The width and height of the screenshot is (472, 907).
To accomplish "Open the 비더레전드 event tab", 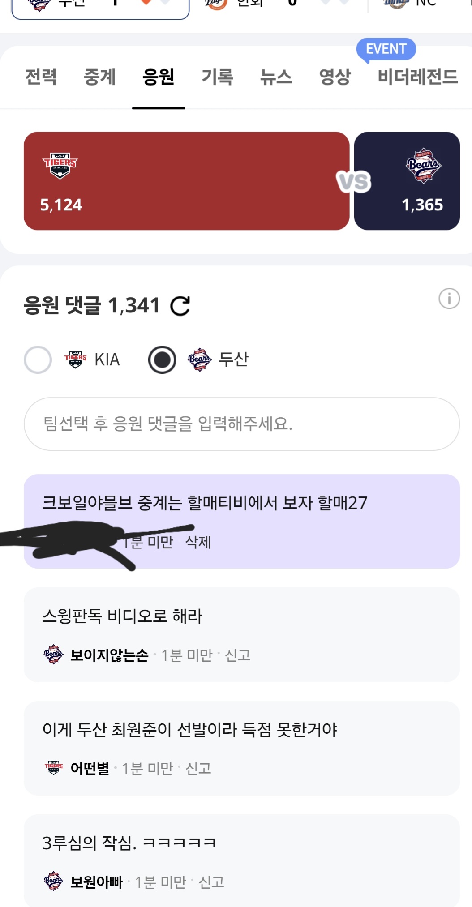I will tap(417, 77).
